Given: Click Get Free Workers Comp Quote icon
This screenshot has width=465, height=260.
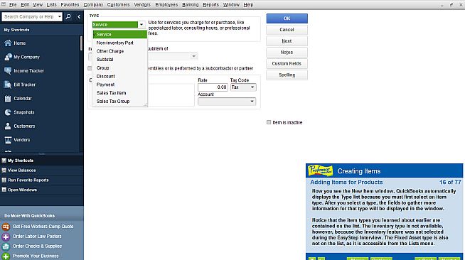Looking at the screenshot, I should pos(6,227).
